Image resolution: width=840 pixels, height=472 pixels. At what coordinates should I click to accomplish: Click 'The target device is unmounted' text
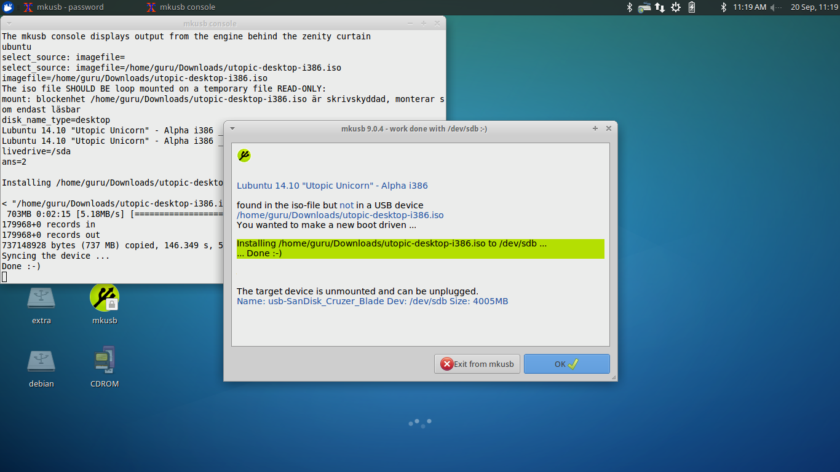click(357, 291)
